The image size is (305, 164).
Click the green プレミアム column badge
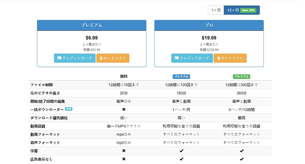pyautogui.click(x=241, y=76)
